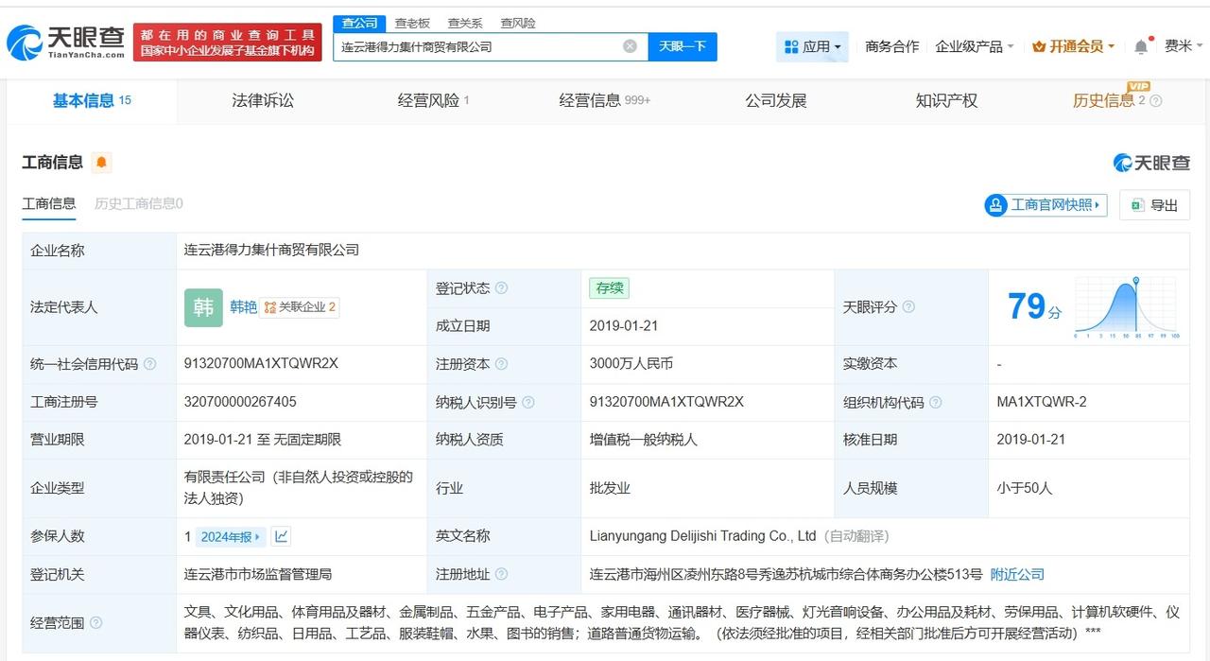Expand the 应用 dropdown menu
Image resolution: width=1210 pixels, height=661 pixels.
(812, 46)
